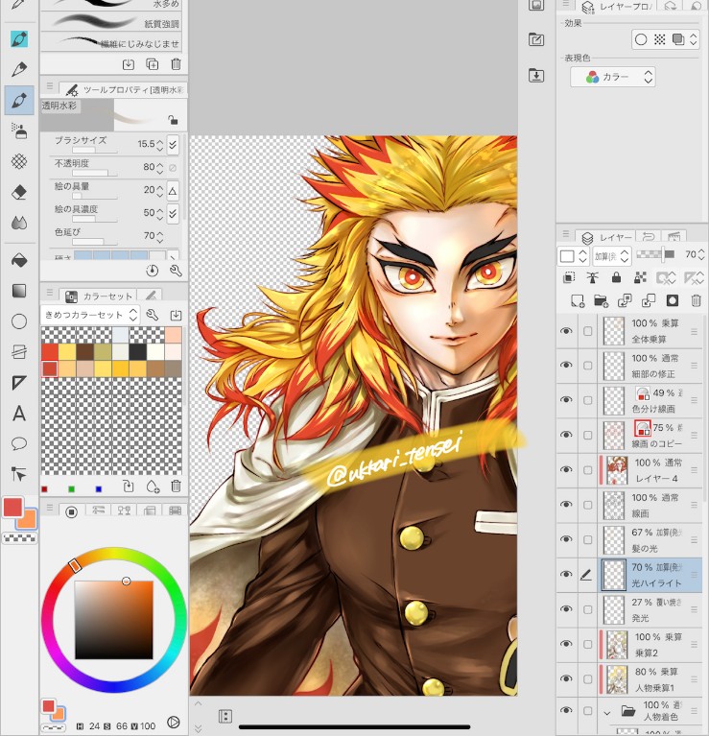Image resolution: width=709 pixels, height=736 pixels.
Task: Hide the 発光 layer
Action: (x=566, y=608)
